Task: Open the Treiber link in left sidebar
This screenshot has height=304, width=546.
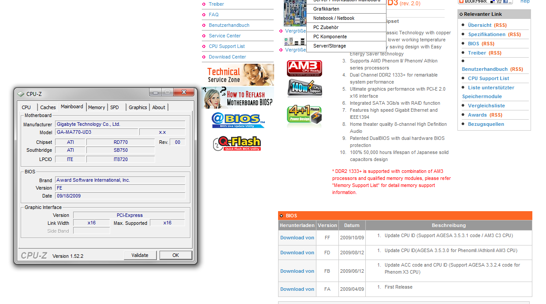Action: [216, 4]
